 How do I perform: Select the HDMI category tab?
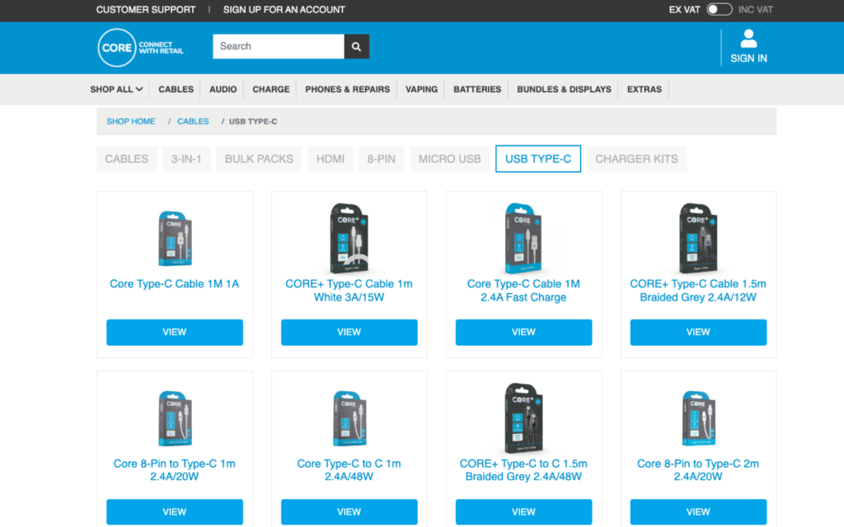click(x=331, y=159)
